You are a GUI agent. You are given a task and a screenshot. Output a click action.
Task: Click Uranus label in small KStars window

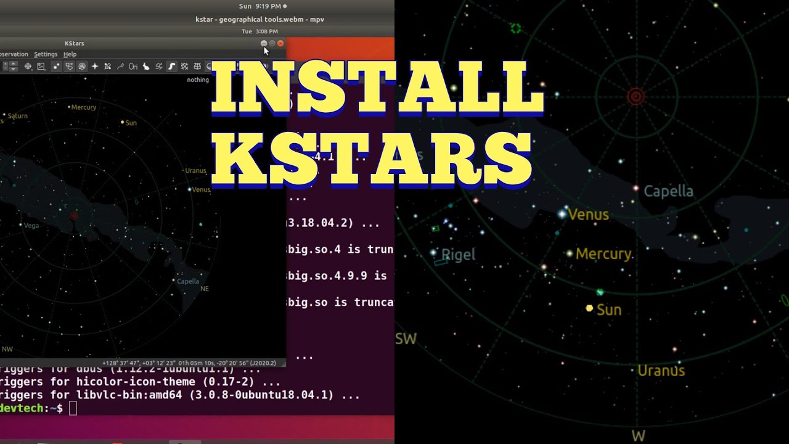pos(195,170)
